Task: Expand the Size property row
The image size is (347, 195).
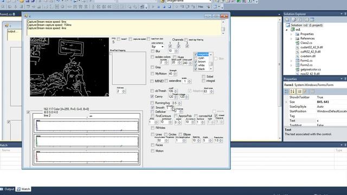Action: click(x=286, y=102)
